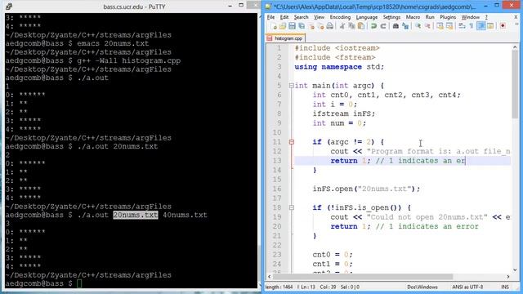The image size is (523, 294).
Task: Click the editor vertical scrollbar thumb
Action: [515, 84]
